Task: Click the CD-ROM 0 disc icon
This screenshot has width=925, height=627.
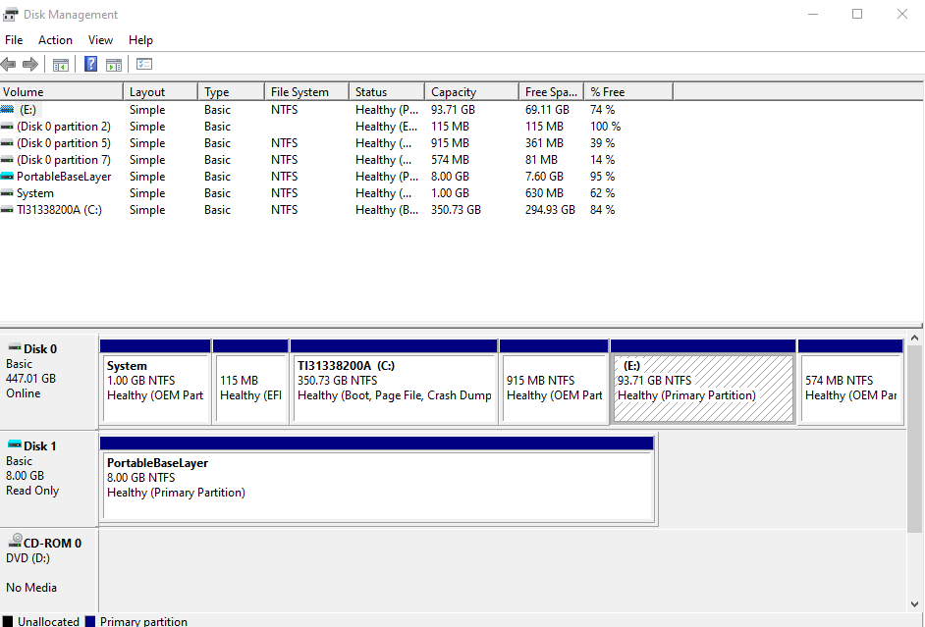Action: (x=16, y=541)
